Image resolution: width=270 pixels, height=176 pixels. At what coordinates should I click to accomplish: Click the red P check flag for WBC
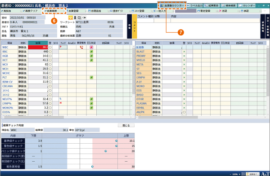60,47
